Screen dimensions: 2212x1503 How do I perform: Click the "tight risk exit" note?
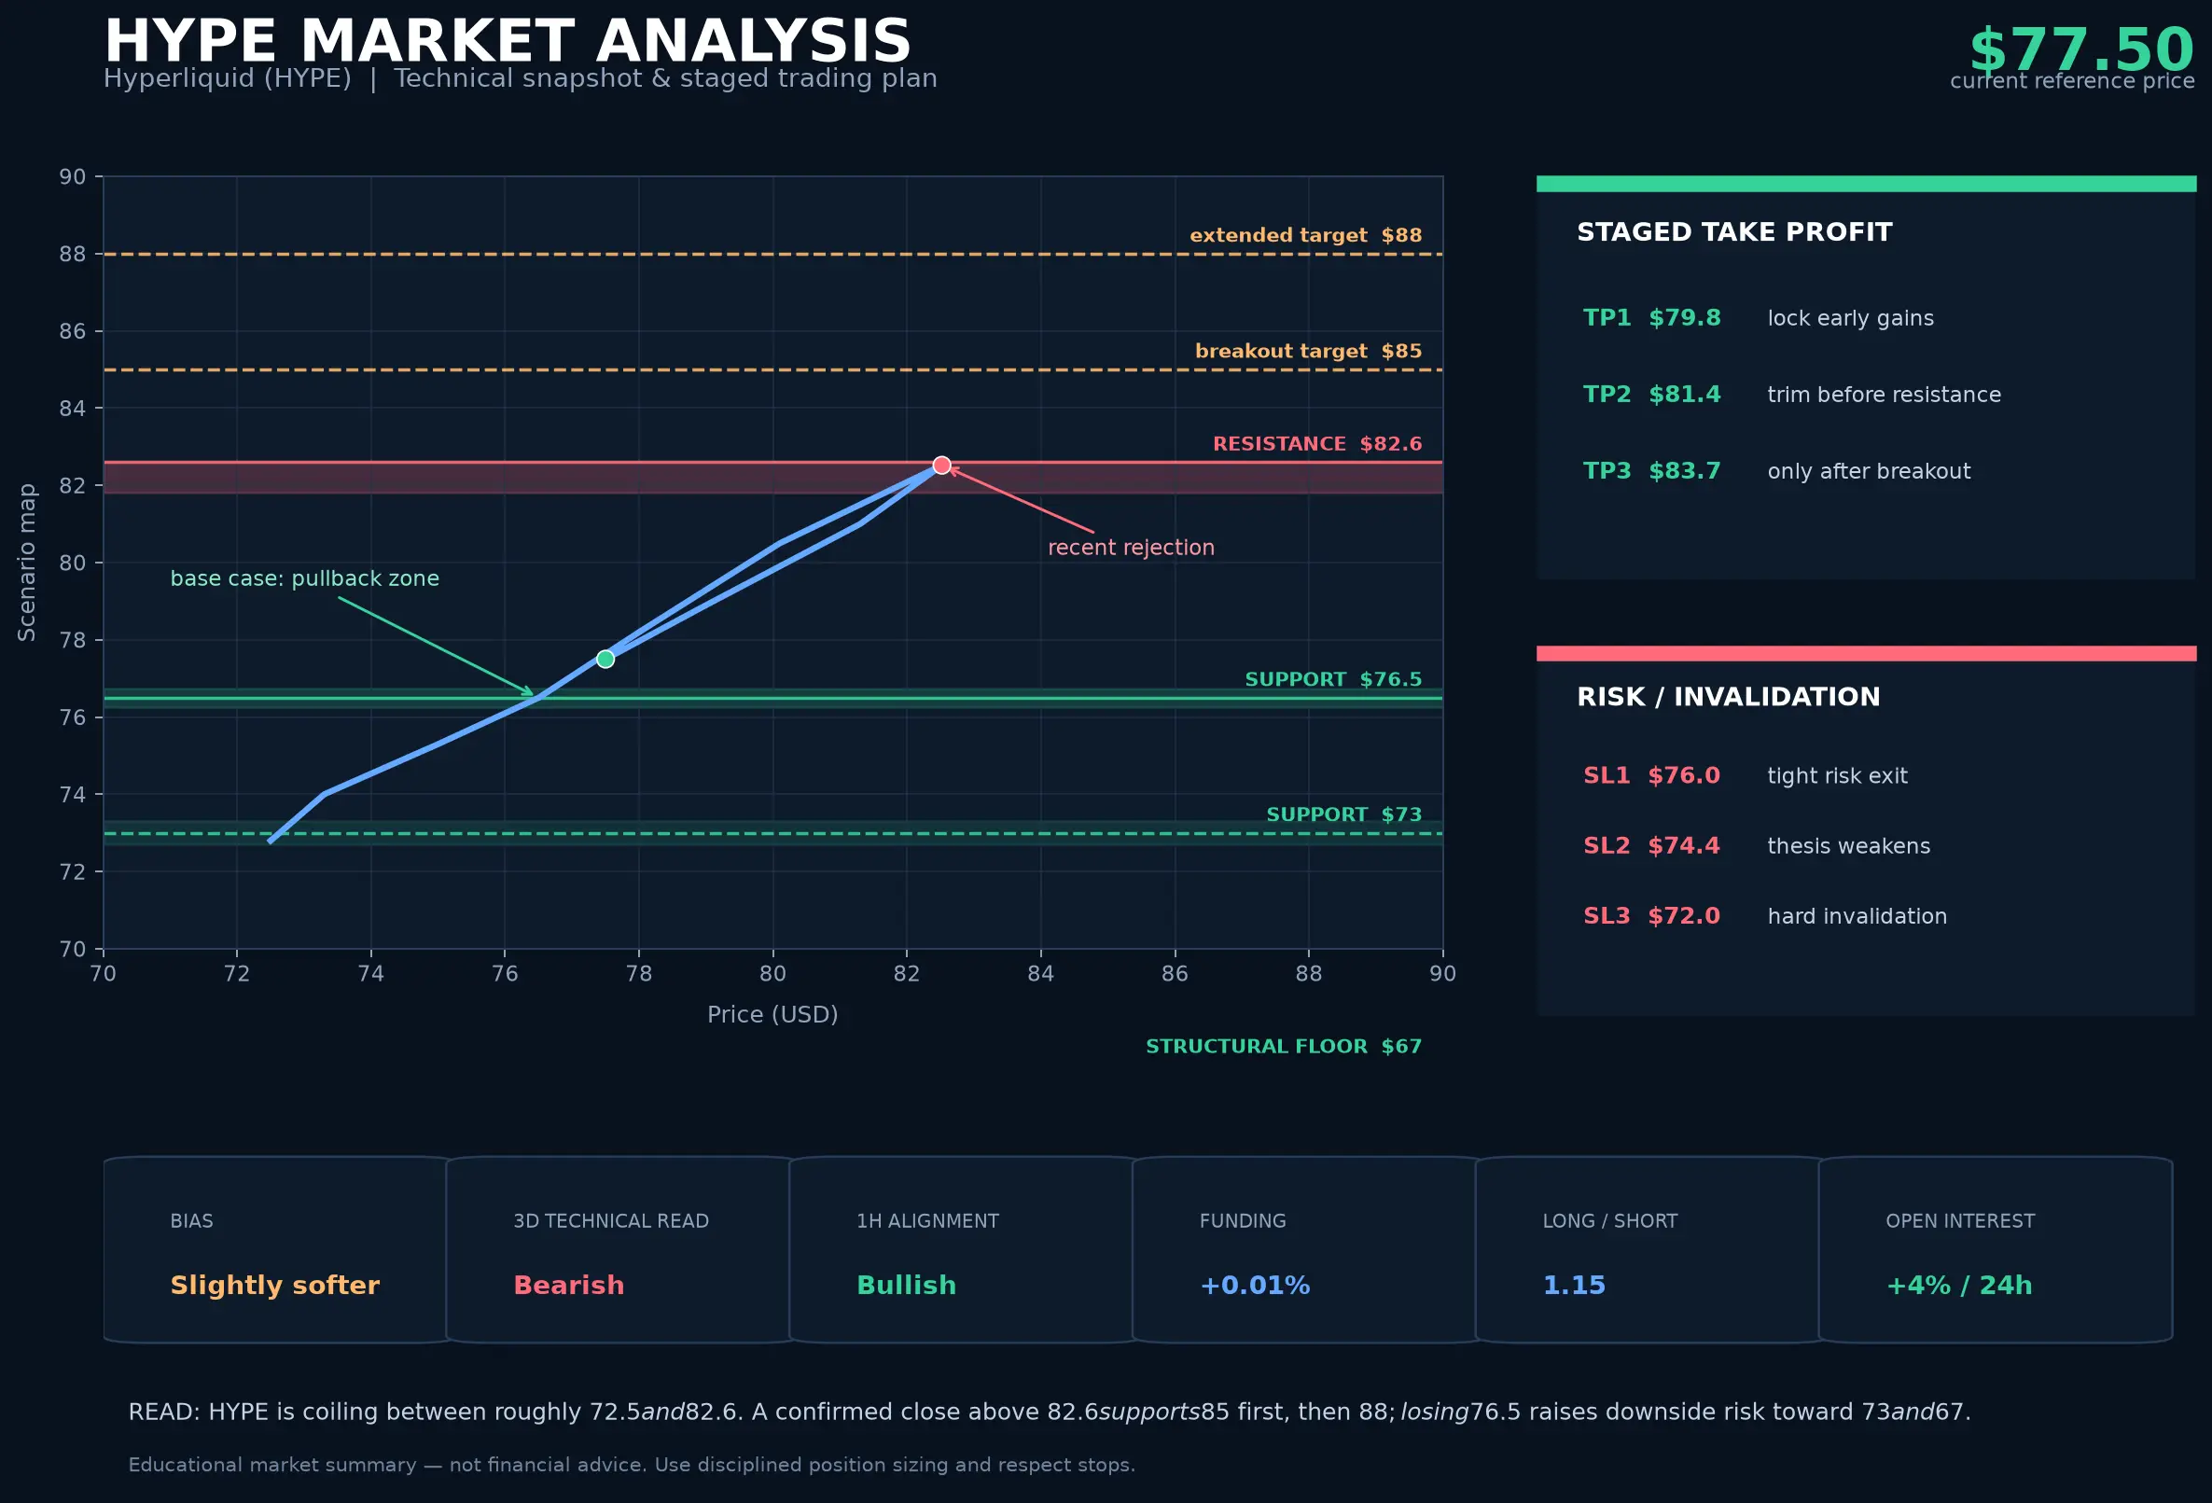tap(1838, 777)
